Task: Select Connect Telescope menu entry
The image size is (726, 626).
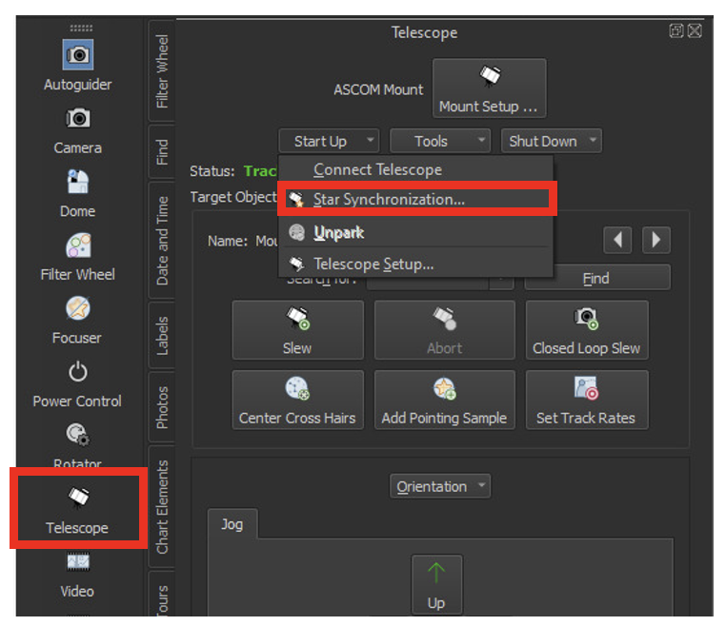Action: click(377, 169)
